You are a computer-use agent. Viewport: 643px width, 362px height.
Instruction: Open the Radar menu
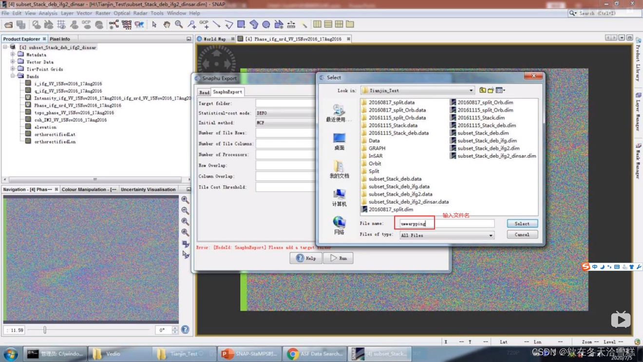tap(140, 13)
